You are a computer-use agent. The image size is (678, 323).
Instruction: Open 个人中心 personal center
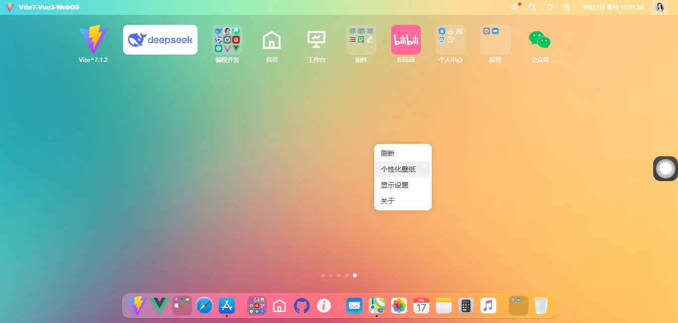tap(450, 39)
